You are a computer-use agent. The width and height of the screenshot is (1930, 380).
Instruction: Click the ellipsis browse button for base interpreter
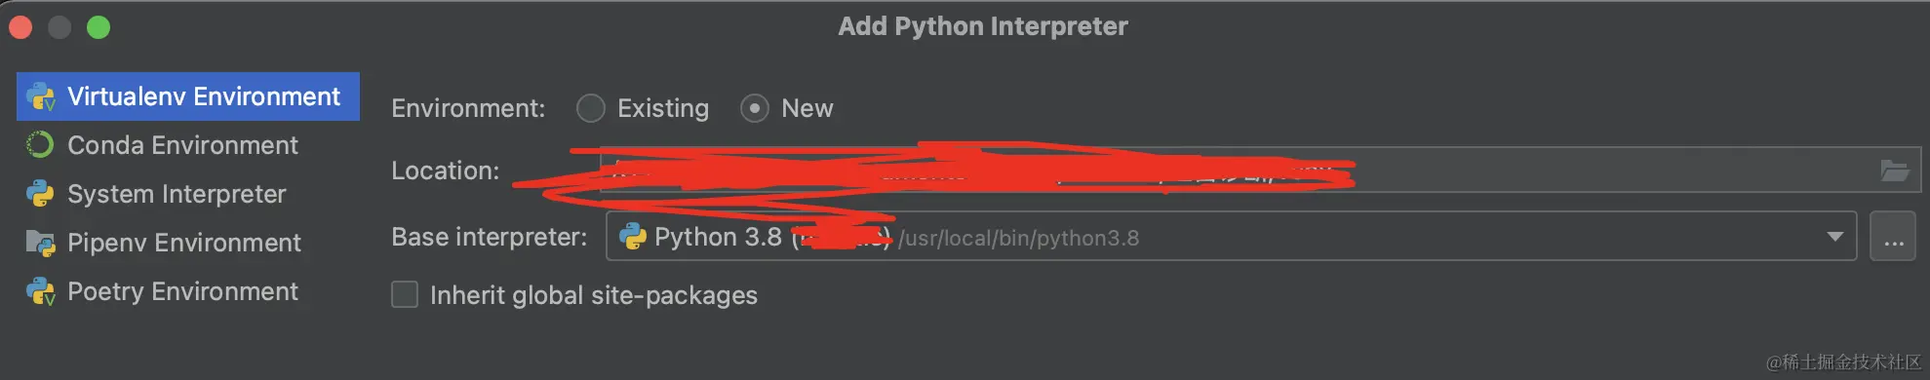pyautogui.click(x=1893, y=237)
